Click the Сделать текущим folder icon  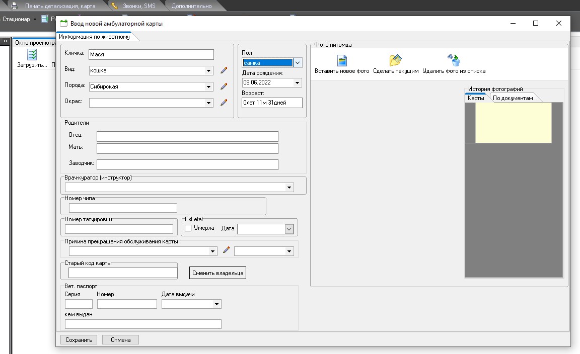(x=396, y=61)
